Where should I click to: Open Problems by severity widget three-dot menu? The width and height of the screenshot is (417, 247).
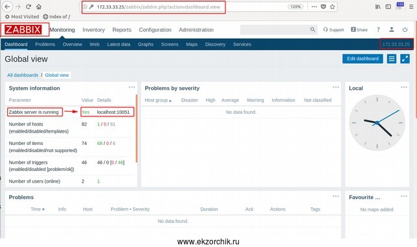336,87
